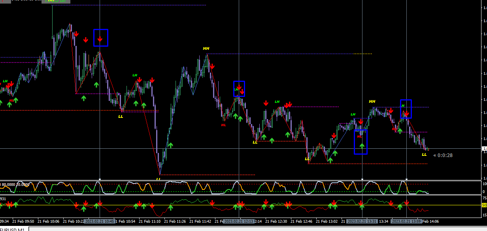Select the EURUSD,M1 chart tab
Screen dimensions: 487x231
[15, 229]
